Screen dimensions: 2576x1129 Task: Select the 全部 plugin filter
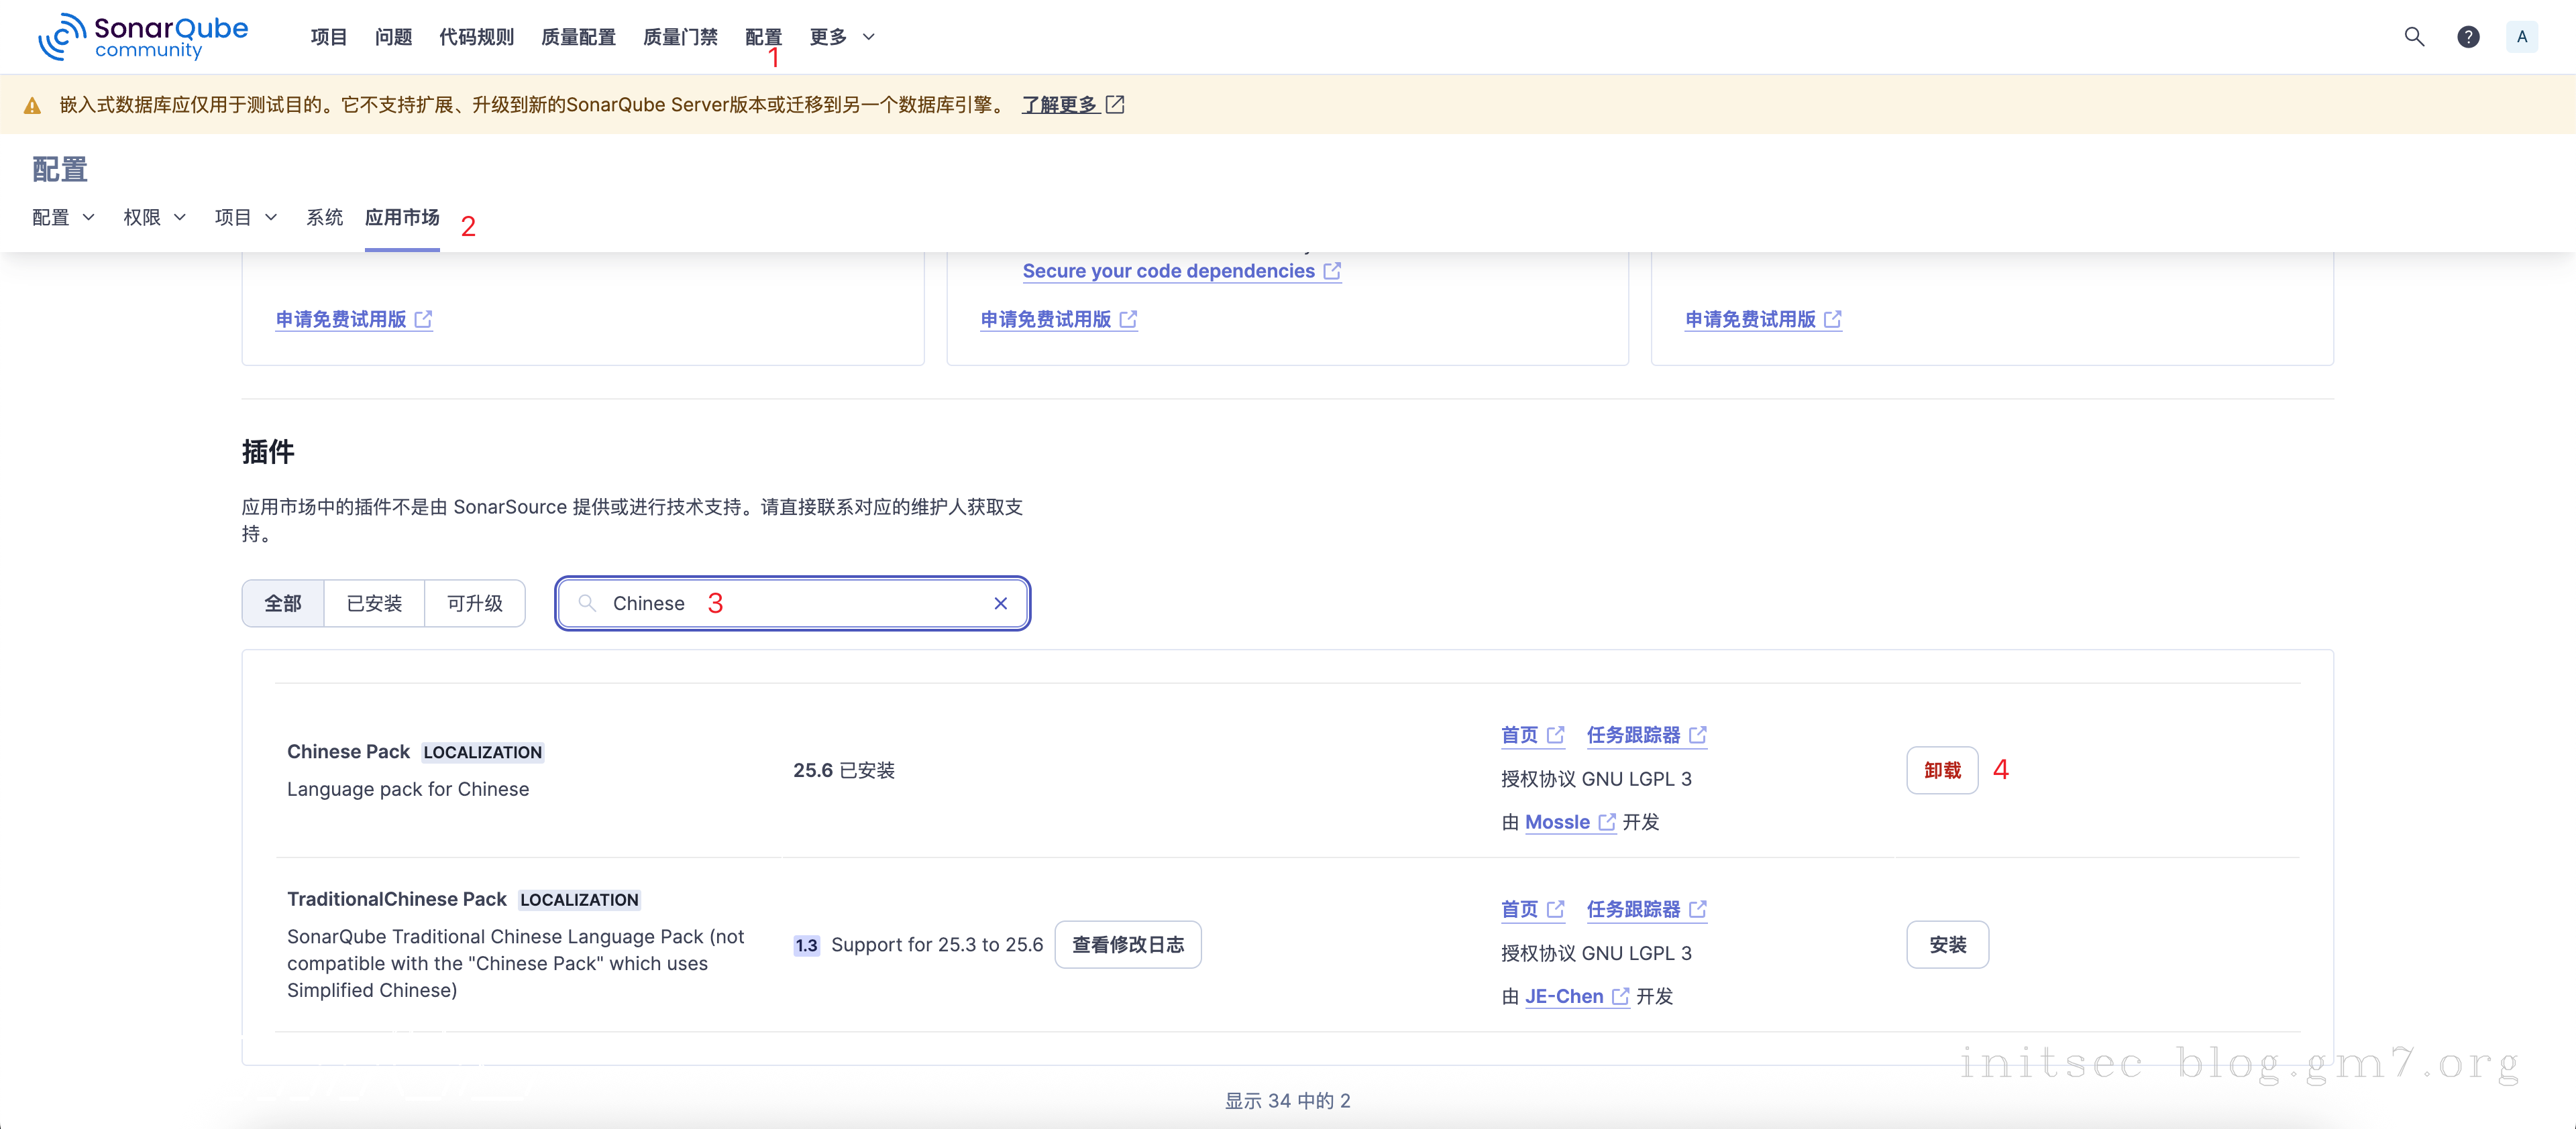[283, 603]
